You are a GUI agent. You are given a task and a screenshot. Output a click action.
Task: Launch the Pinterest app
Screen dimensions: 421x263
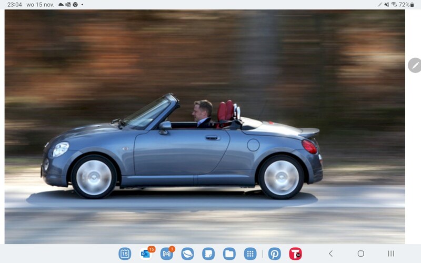point(275,254)
